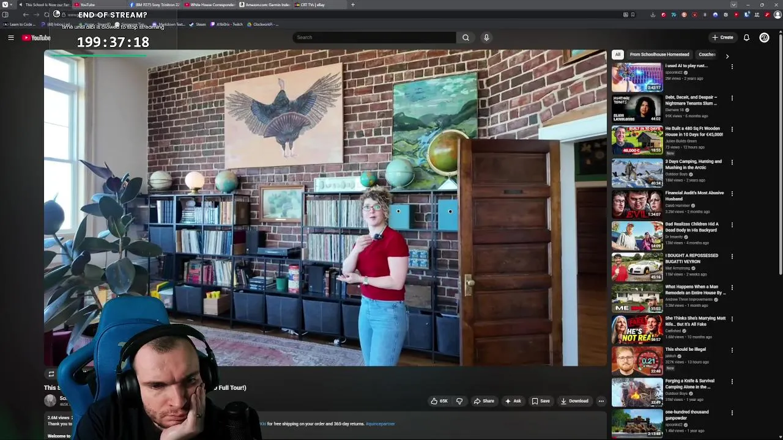The image size is (783, 440).
Task: Open the Ask AI button
Action: tap(513, 401)
